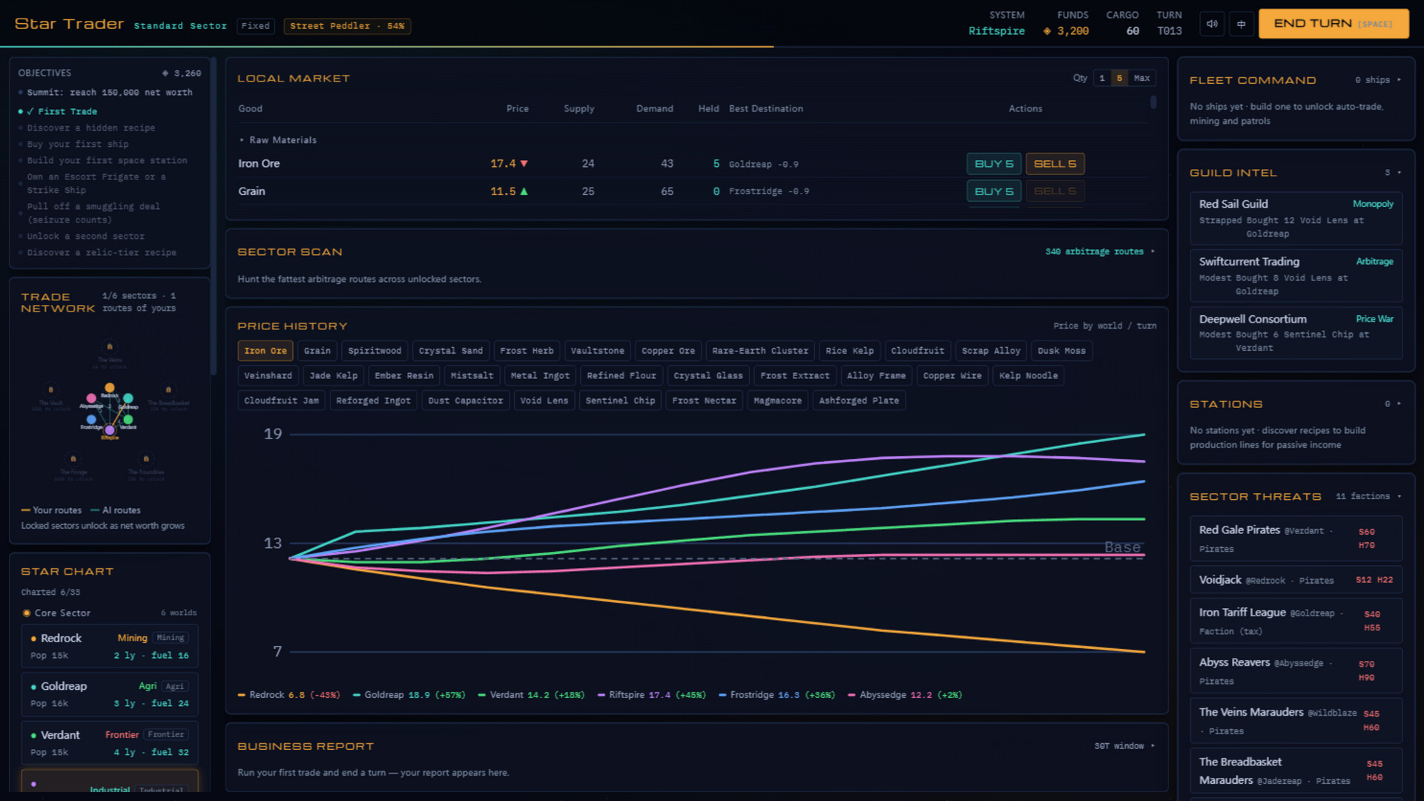Click the left sidebar scrollbar

(214, 217)
